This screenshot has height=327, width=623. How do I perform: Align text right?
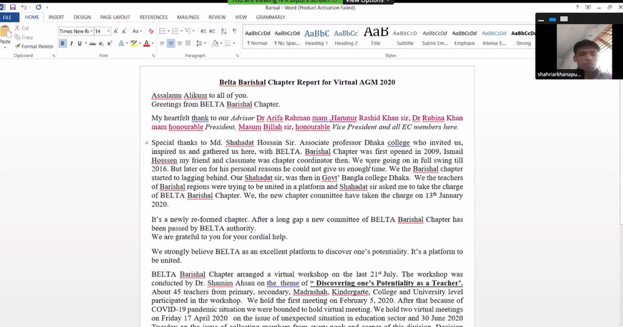tap(179, 44)
